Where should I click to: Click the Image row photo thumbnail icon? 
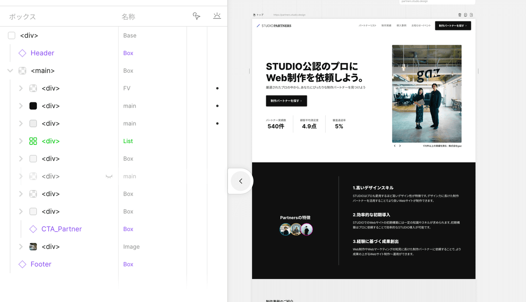[33, 246]
